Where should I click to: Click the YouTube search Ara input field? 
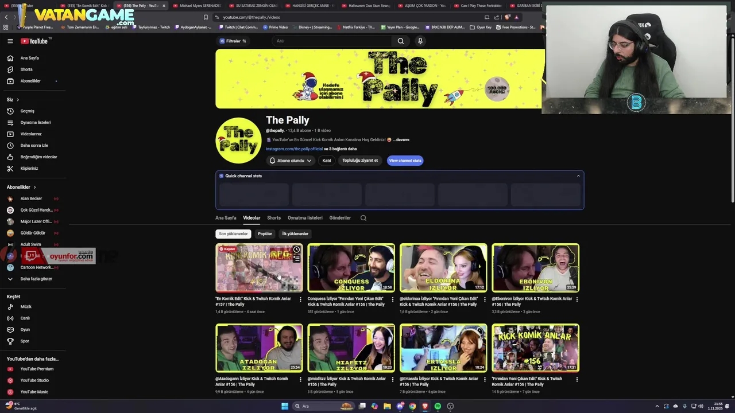333,41
